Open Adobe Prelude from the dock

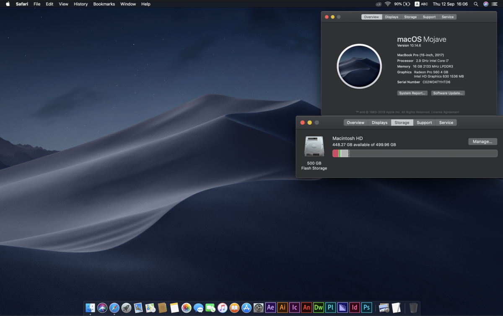point(331,308)
